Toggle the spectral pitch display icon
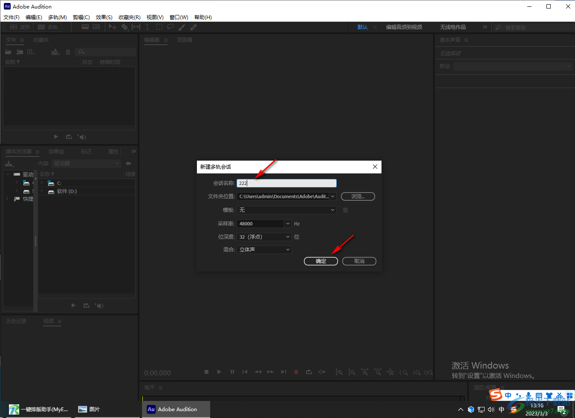The width and height of the screenshot is (575, 418). (x=97, y=27)
